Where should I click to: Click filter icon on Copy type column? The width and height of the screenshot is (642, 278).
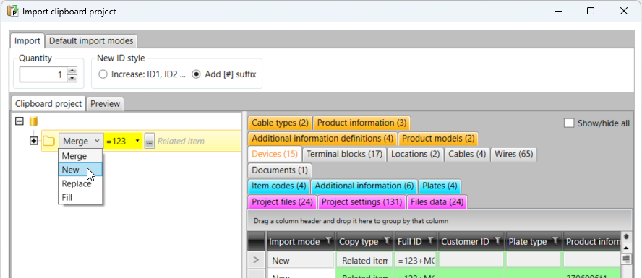(x=387, y=241)
